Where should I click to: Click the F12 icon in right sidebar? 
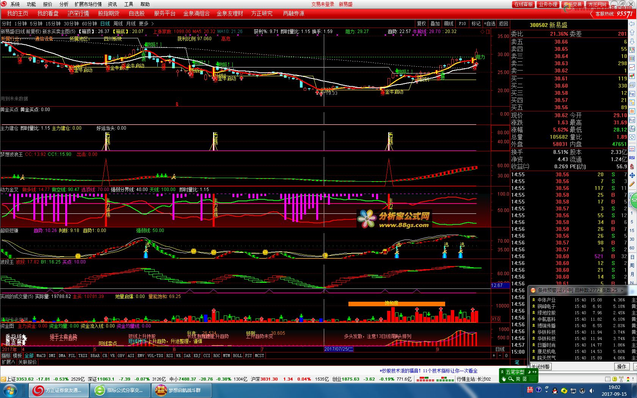click(x=632, y=120)
